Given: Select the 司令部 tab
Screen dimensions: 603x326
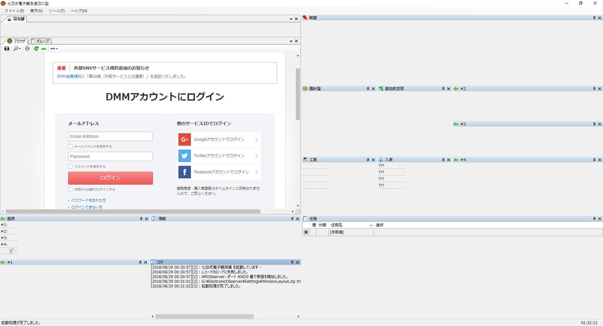Looking at the screenshot, I should [x=15, y=19].
